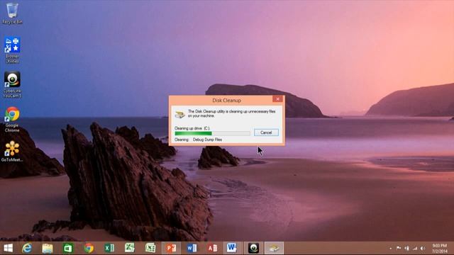Open network signal icon in tray
Screen dimensions: 454x255
point(415,248)
